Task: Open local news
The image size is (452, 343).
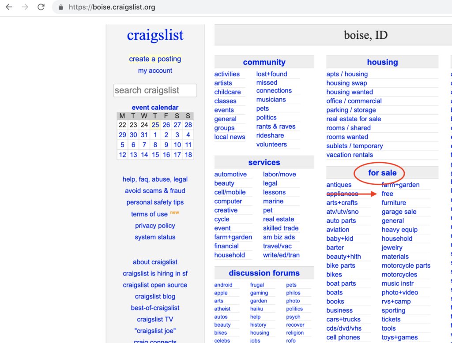Action: pyautogui.click(x=230, y=137)
